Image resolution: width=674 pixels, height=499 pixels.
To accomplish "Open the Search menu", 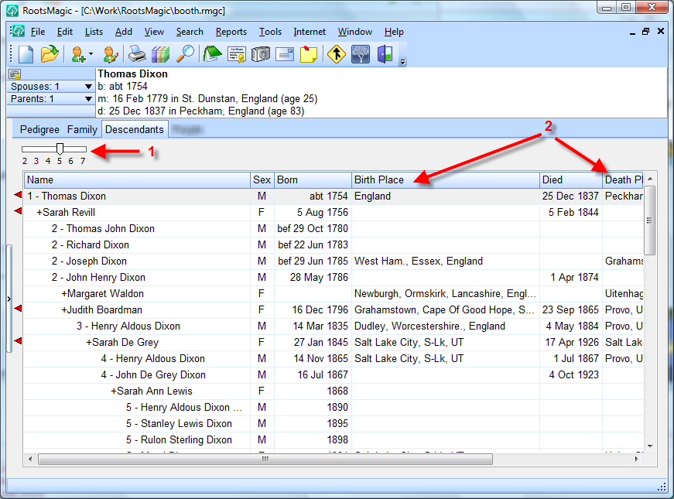I will tap(190, 32).
